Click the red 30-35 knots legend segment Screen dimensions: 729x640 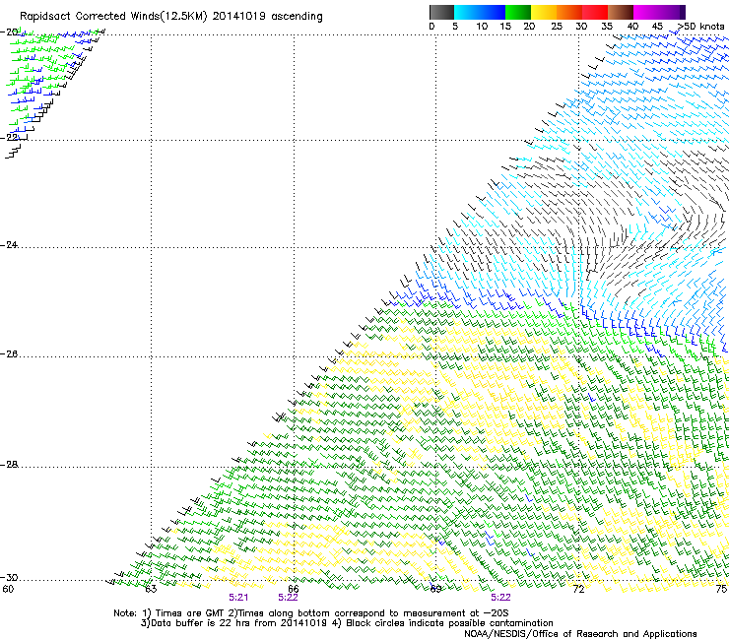click(x=595, y=12)
